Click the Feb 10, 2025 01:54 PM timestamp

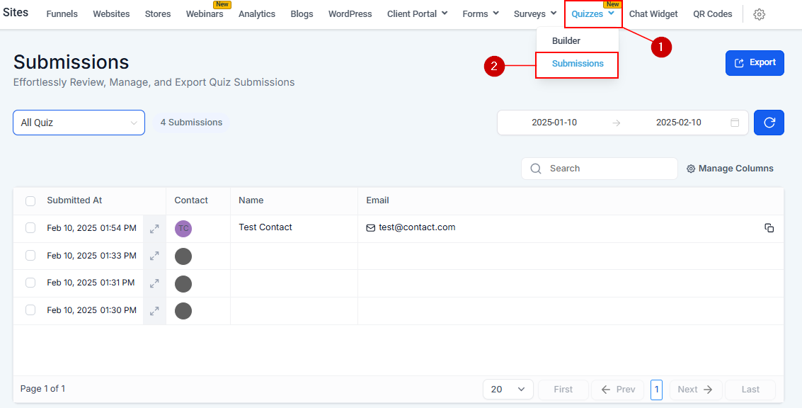pyautogui.click(x=91, y=228)
